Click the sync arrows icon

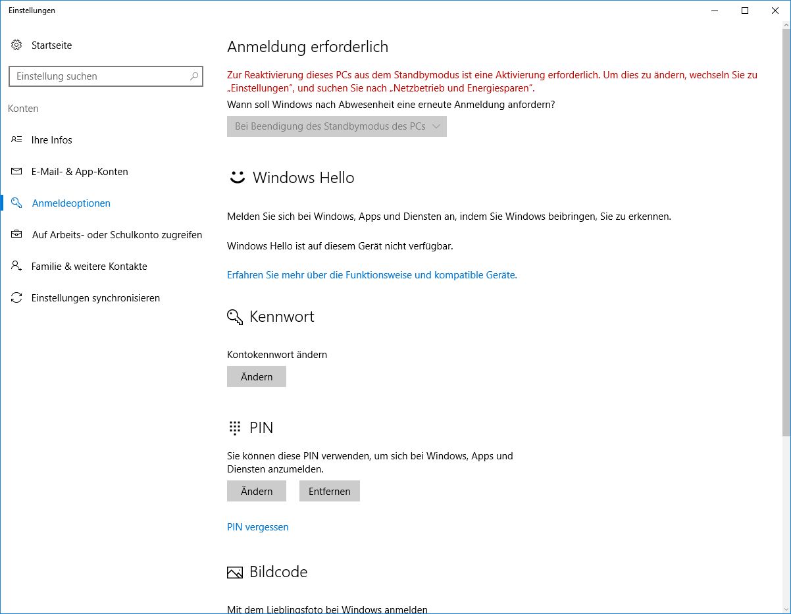coord(16,298)
